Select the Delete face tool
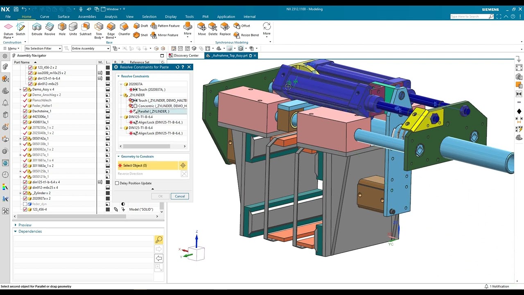524x295 pixels. [213, 29]
